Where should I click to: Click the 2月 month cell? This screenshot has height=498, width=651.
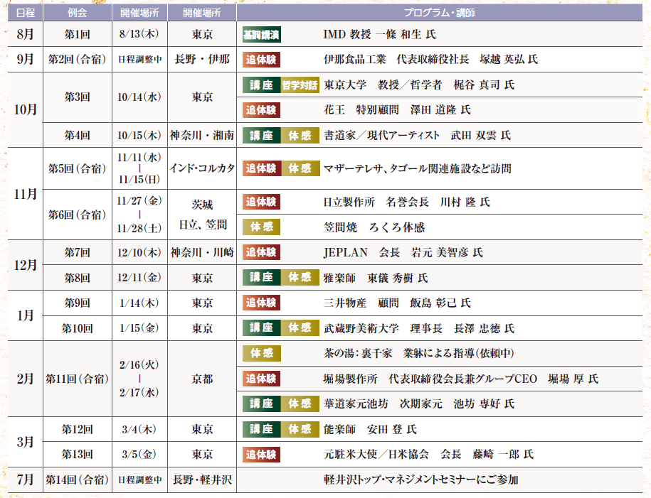[26, 379]
